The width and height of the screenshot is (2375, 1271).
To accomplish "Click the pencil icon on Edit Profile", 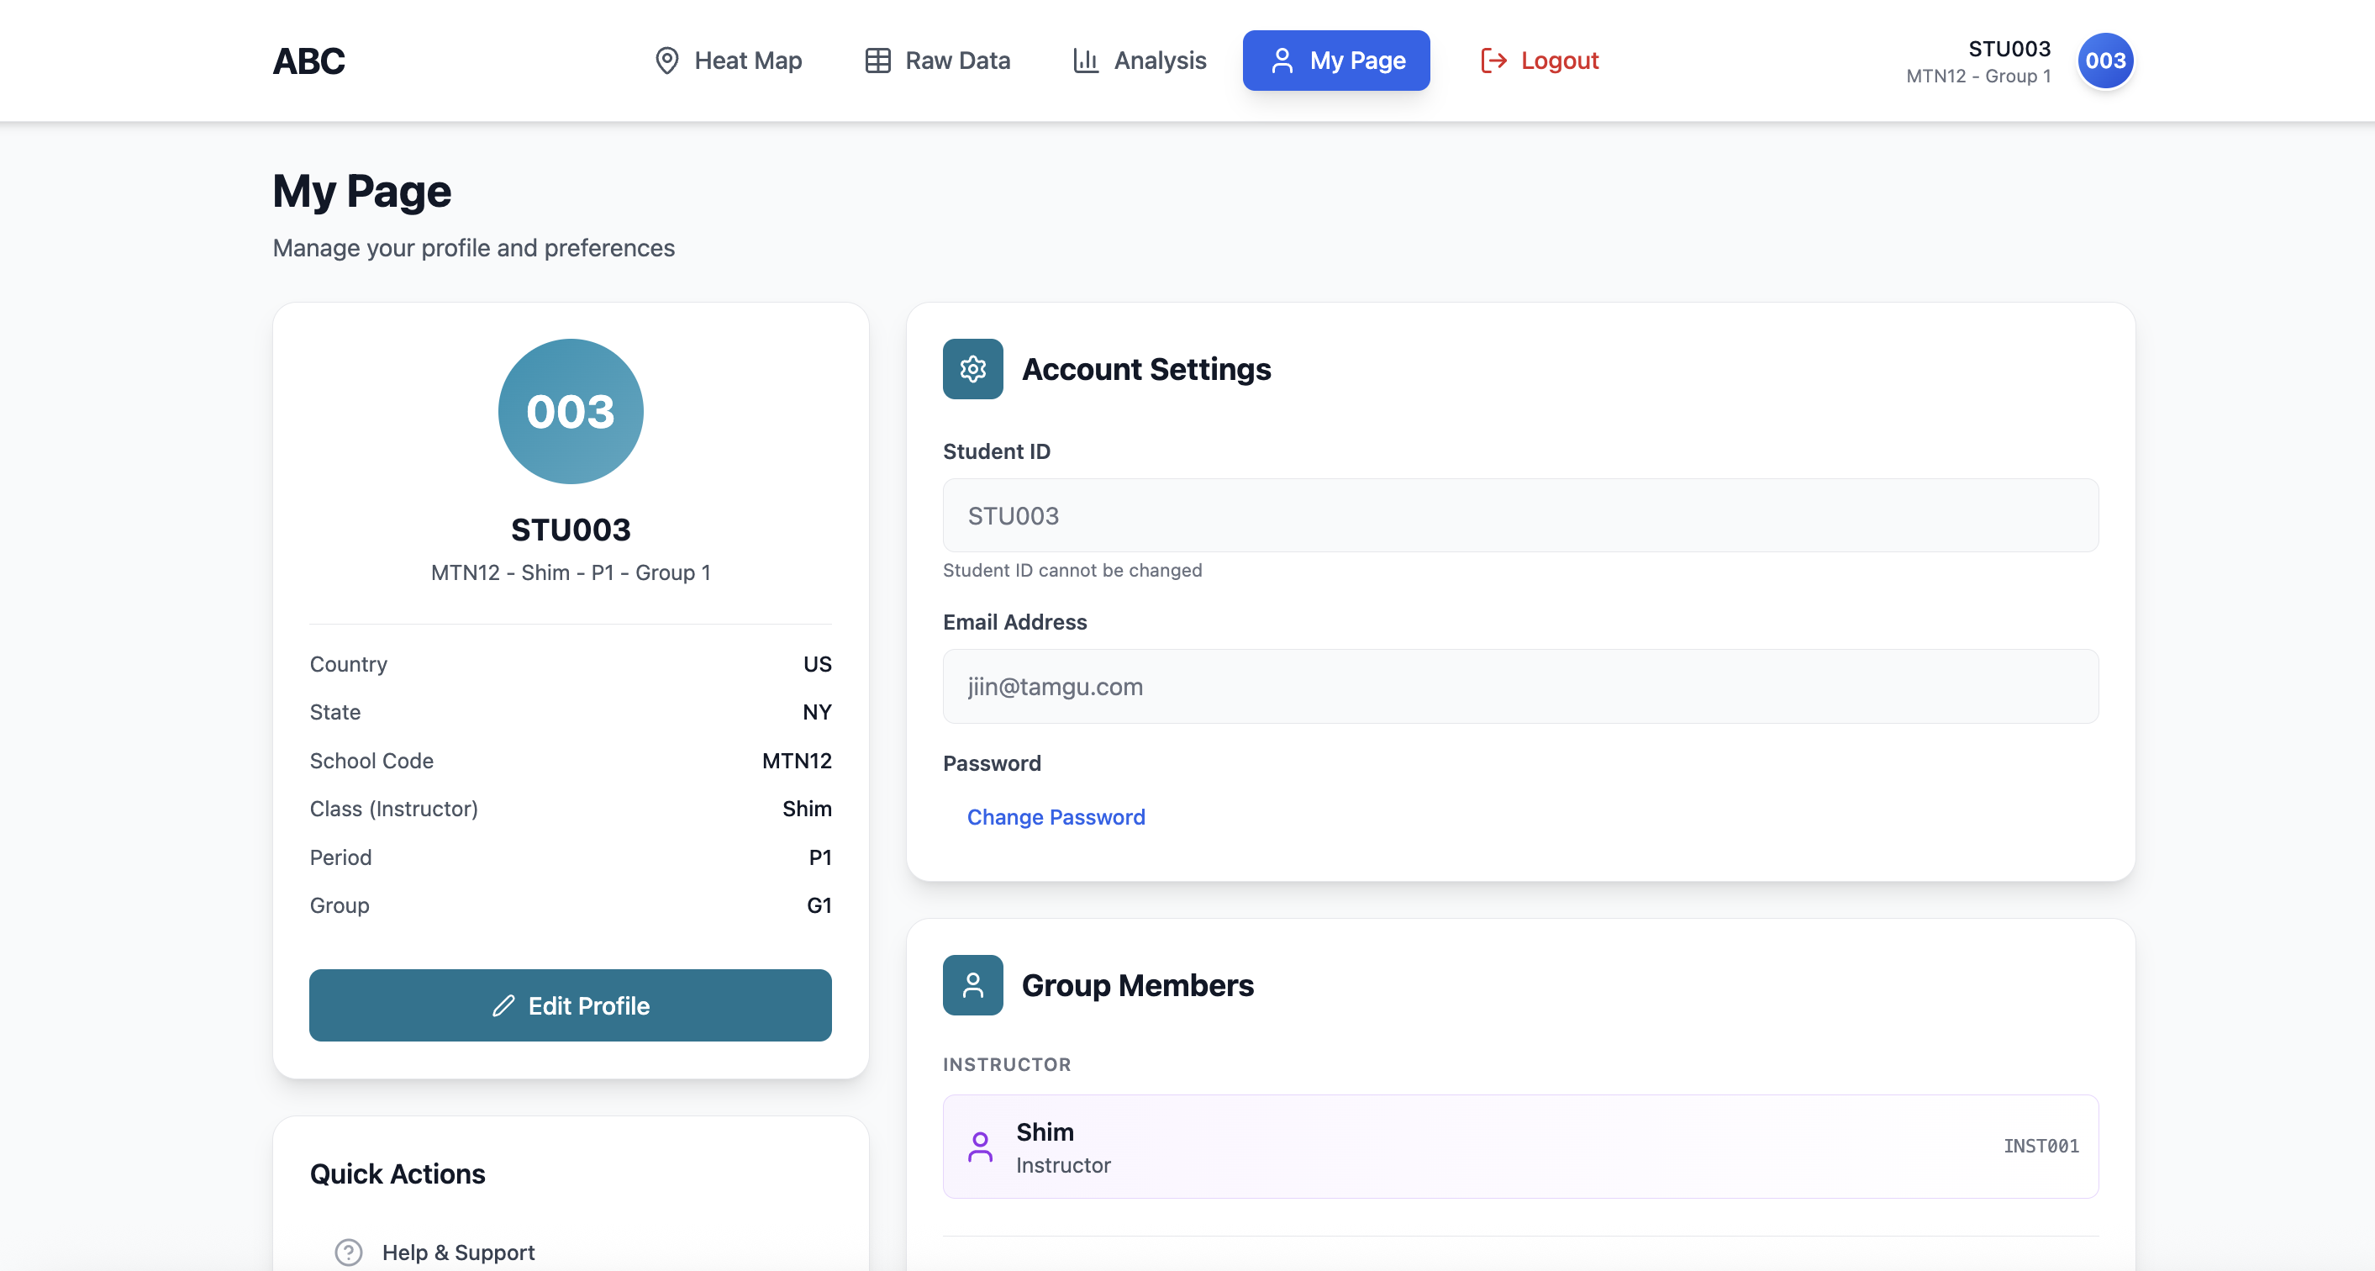I will tap(503, 1005).
